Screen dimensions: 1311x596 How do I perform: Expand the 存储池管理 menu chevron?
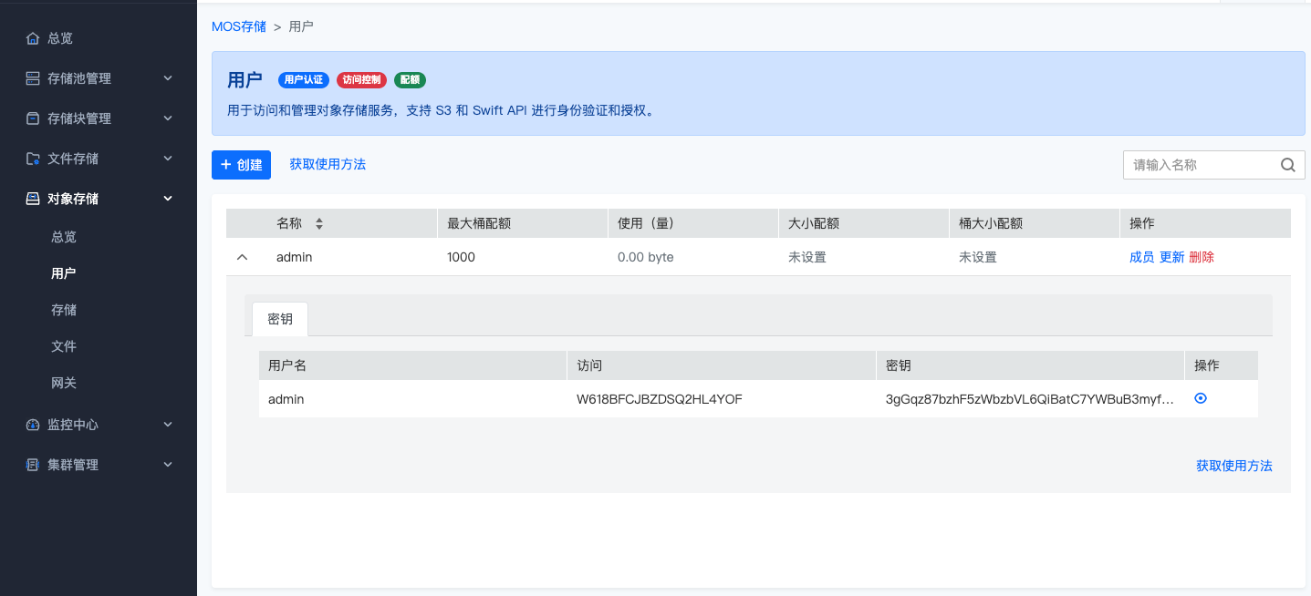coord(168,78)
